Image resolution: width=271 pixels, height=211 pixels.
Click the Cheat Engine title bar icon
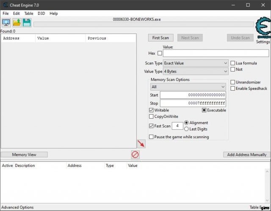pos(5,5)
